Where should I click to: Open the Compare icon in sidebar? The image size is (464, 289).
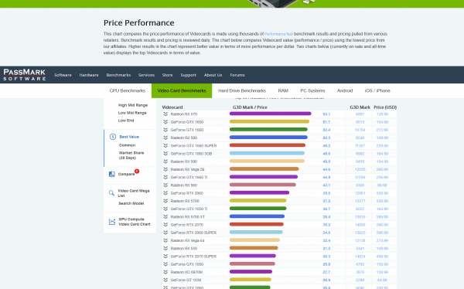(112, 174)
